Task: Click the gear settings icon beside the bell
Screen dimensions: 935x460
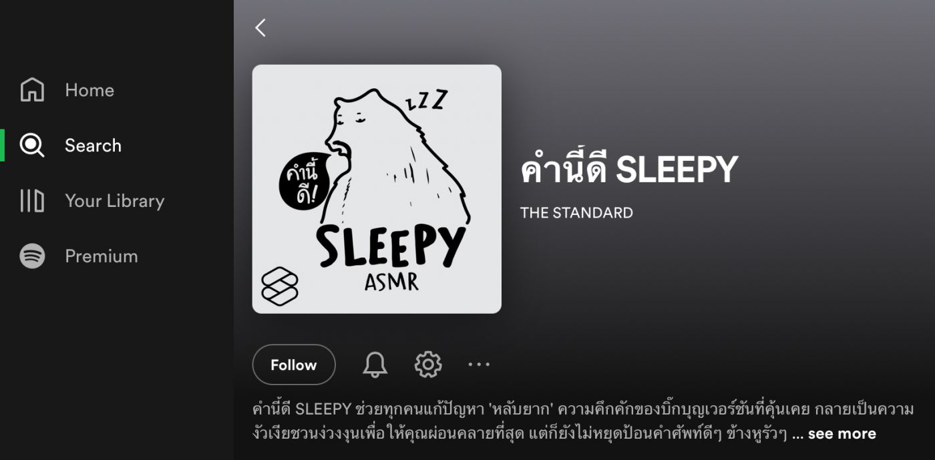Action: coord(428,365)
